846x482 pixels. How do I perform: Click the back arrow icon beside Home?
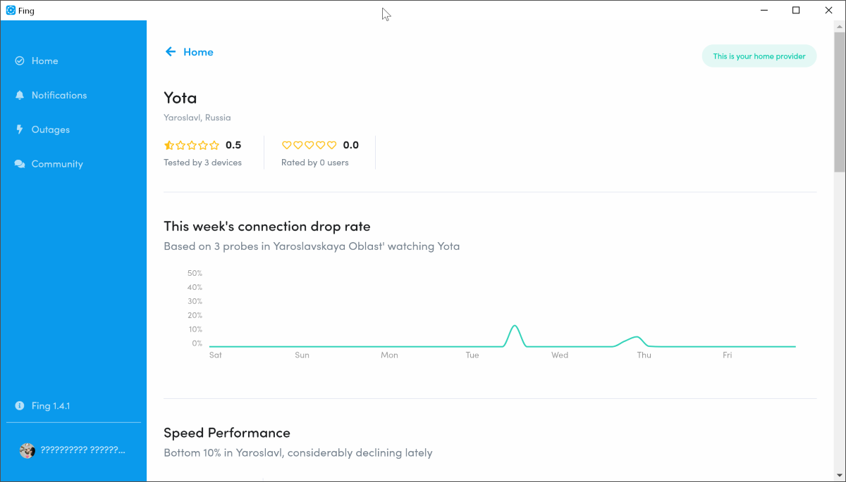171,52
